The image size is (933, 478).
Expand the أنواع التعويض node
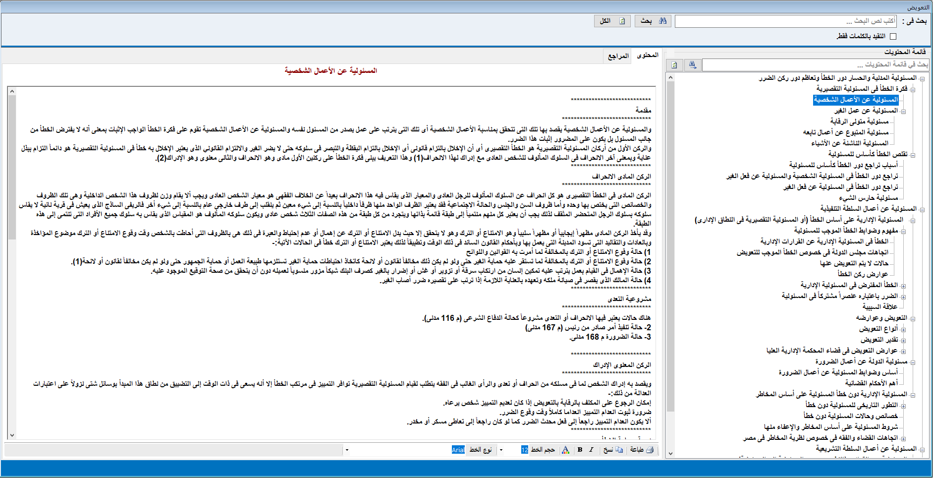coord(903,329)
